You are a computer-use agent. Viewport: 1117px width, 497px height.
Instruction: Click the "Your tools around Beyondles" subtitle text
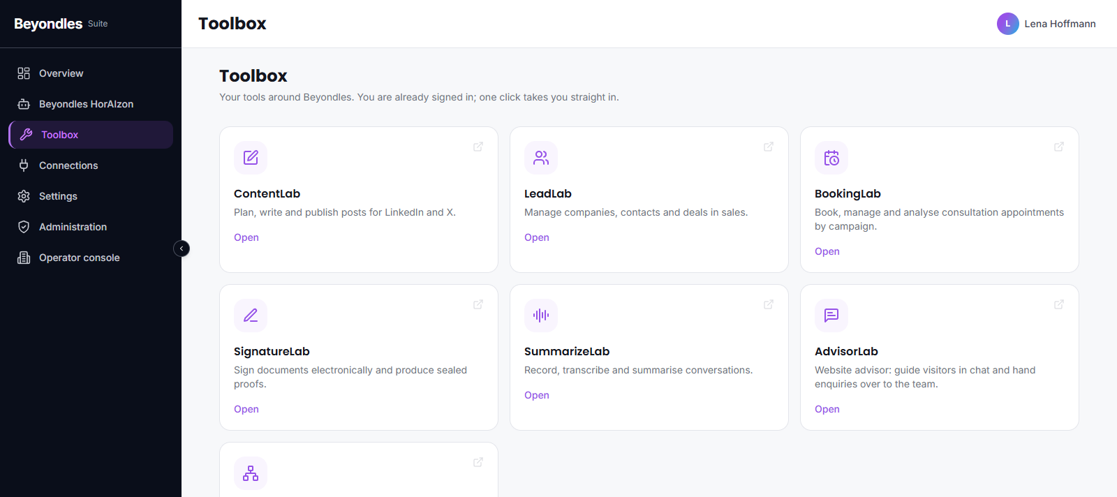coord(419,97)
